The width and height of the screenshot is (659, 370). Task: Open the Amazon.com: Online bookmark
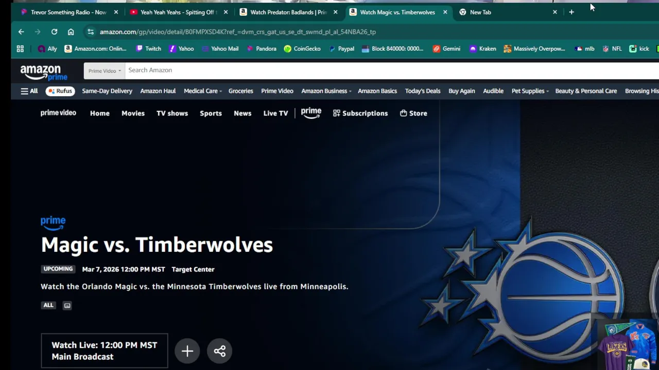(95, 49)
